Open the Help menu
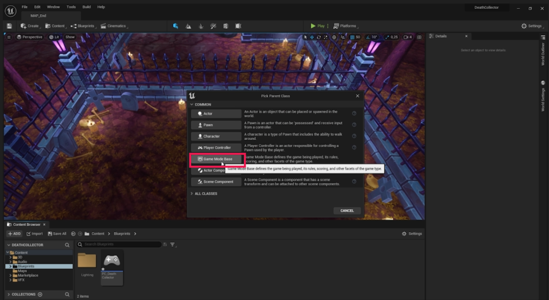The width and height of the screenshot is (549, 300). coord(101,7)
